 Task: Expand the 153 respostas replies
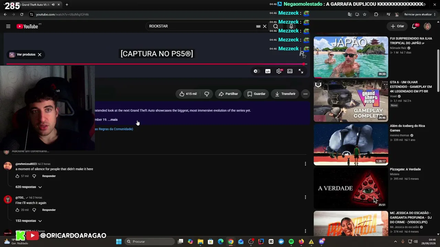(29, 221)
